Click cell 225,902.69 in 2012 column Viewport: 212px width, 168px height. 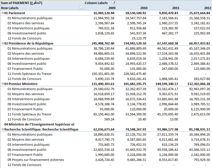202,33
